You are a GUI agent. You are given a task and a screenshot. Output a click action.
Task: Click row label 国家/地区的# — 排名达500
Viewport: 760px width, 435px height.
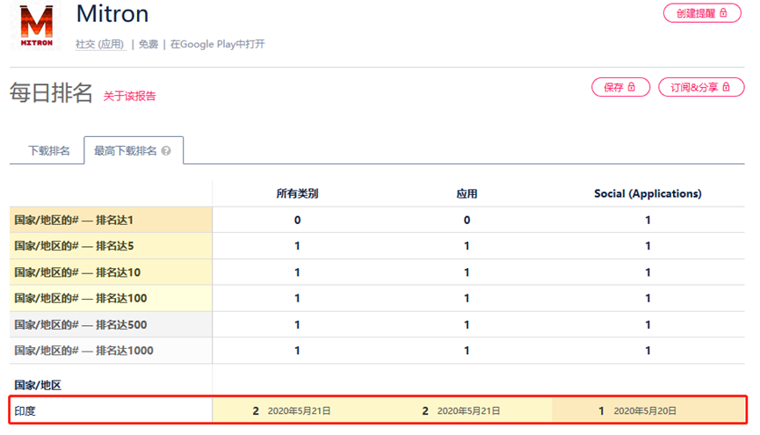(x=81, y=324)
